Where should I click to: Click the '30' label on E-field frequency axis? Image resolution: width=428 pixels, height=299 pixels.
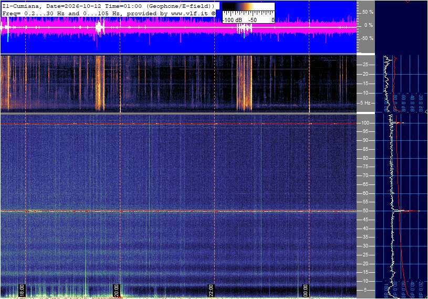[x=365, y=246]
